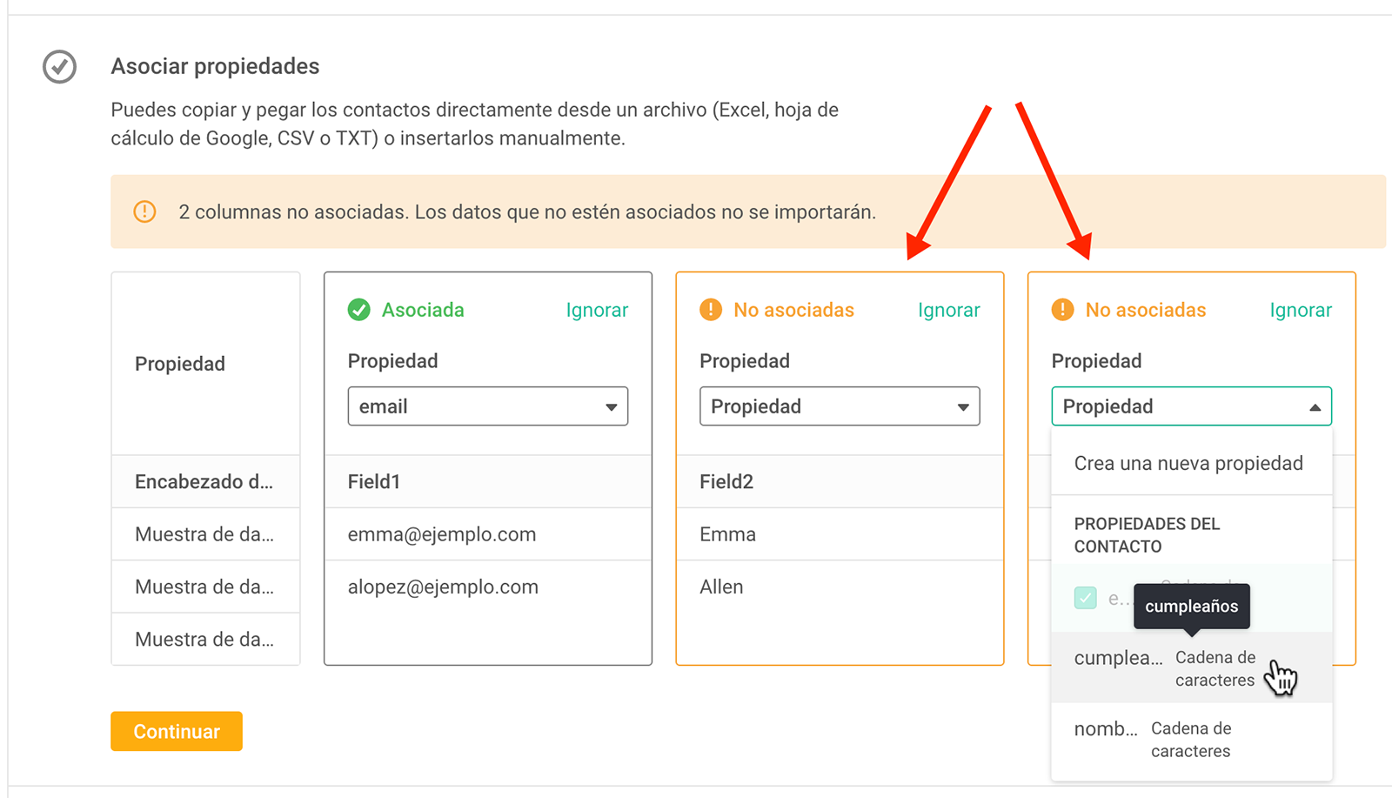Click the orange warning icon in alert banner
This screenshot has width=1392, height=798.
click(x=144, y=211)
